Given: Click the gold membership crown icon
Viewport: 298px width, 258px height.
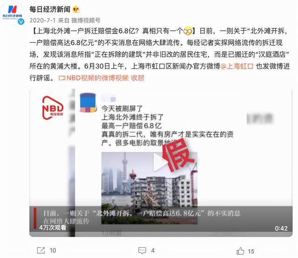Looking at the screenshot, I should point(76,9).
